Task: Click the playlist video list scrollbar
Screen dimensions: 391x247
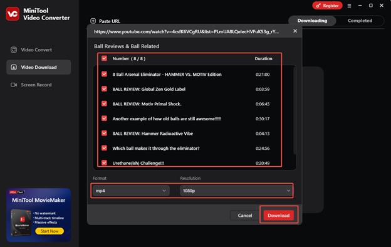Action: [295, 111]
